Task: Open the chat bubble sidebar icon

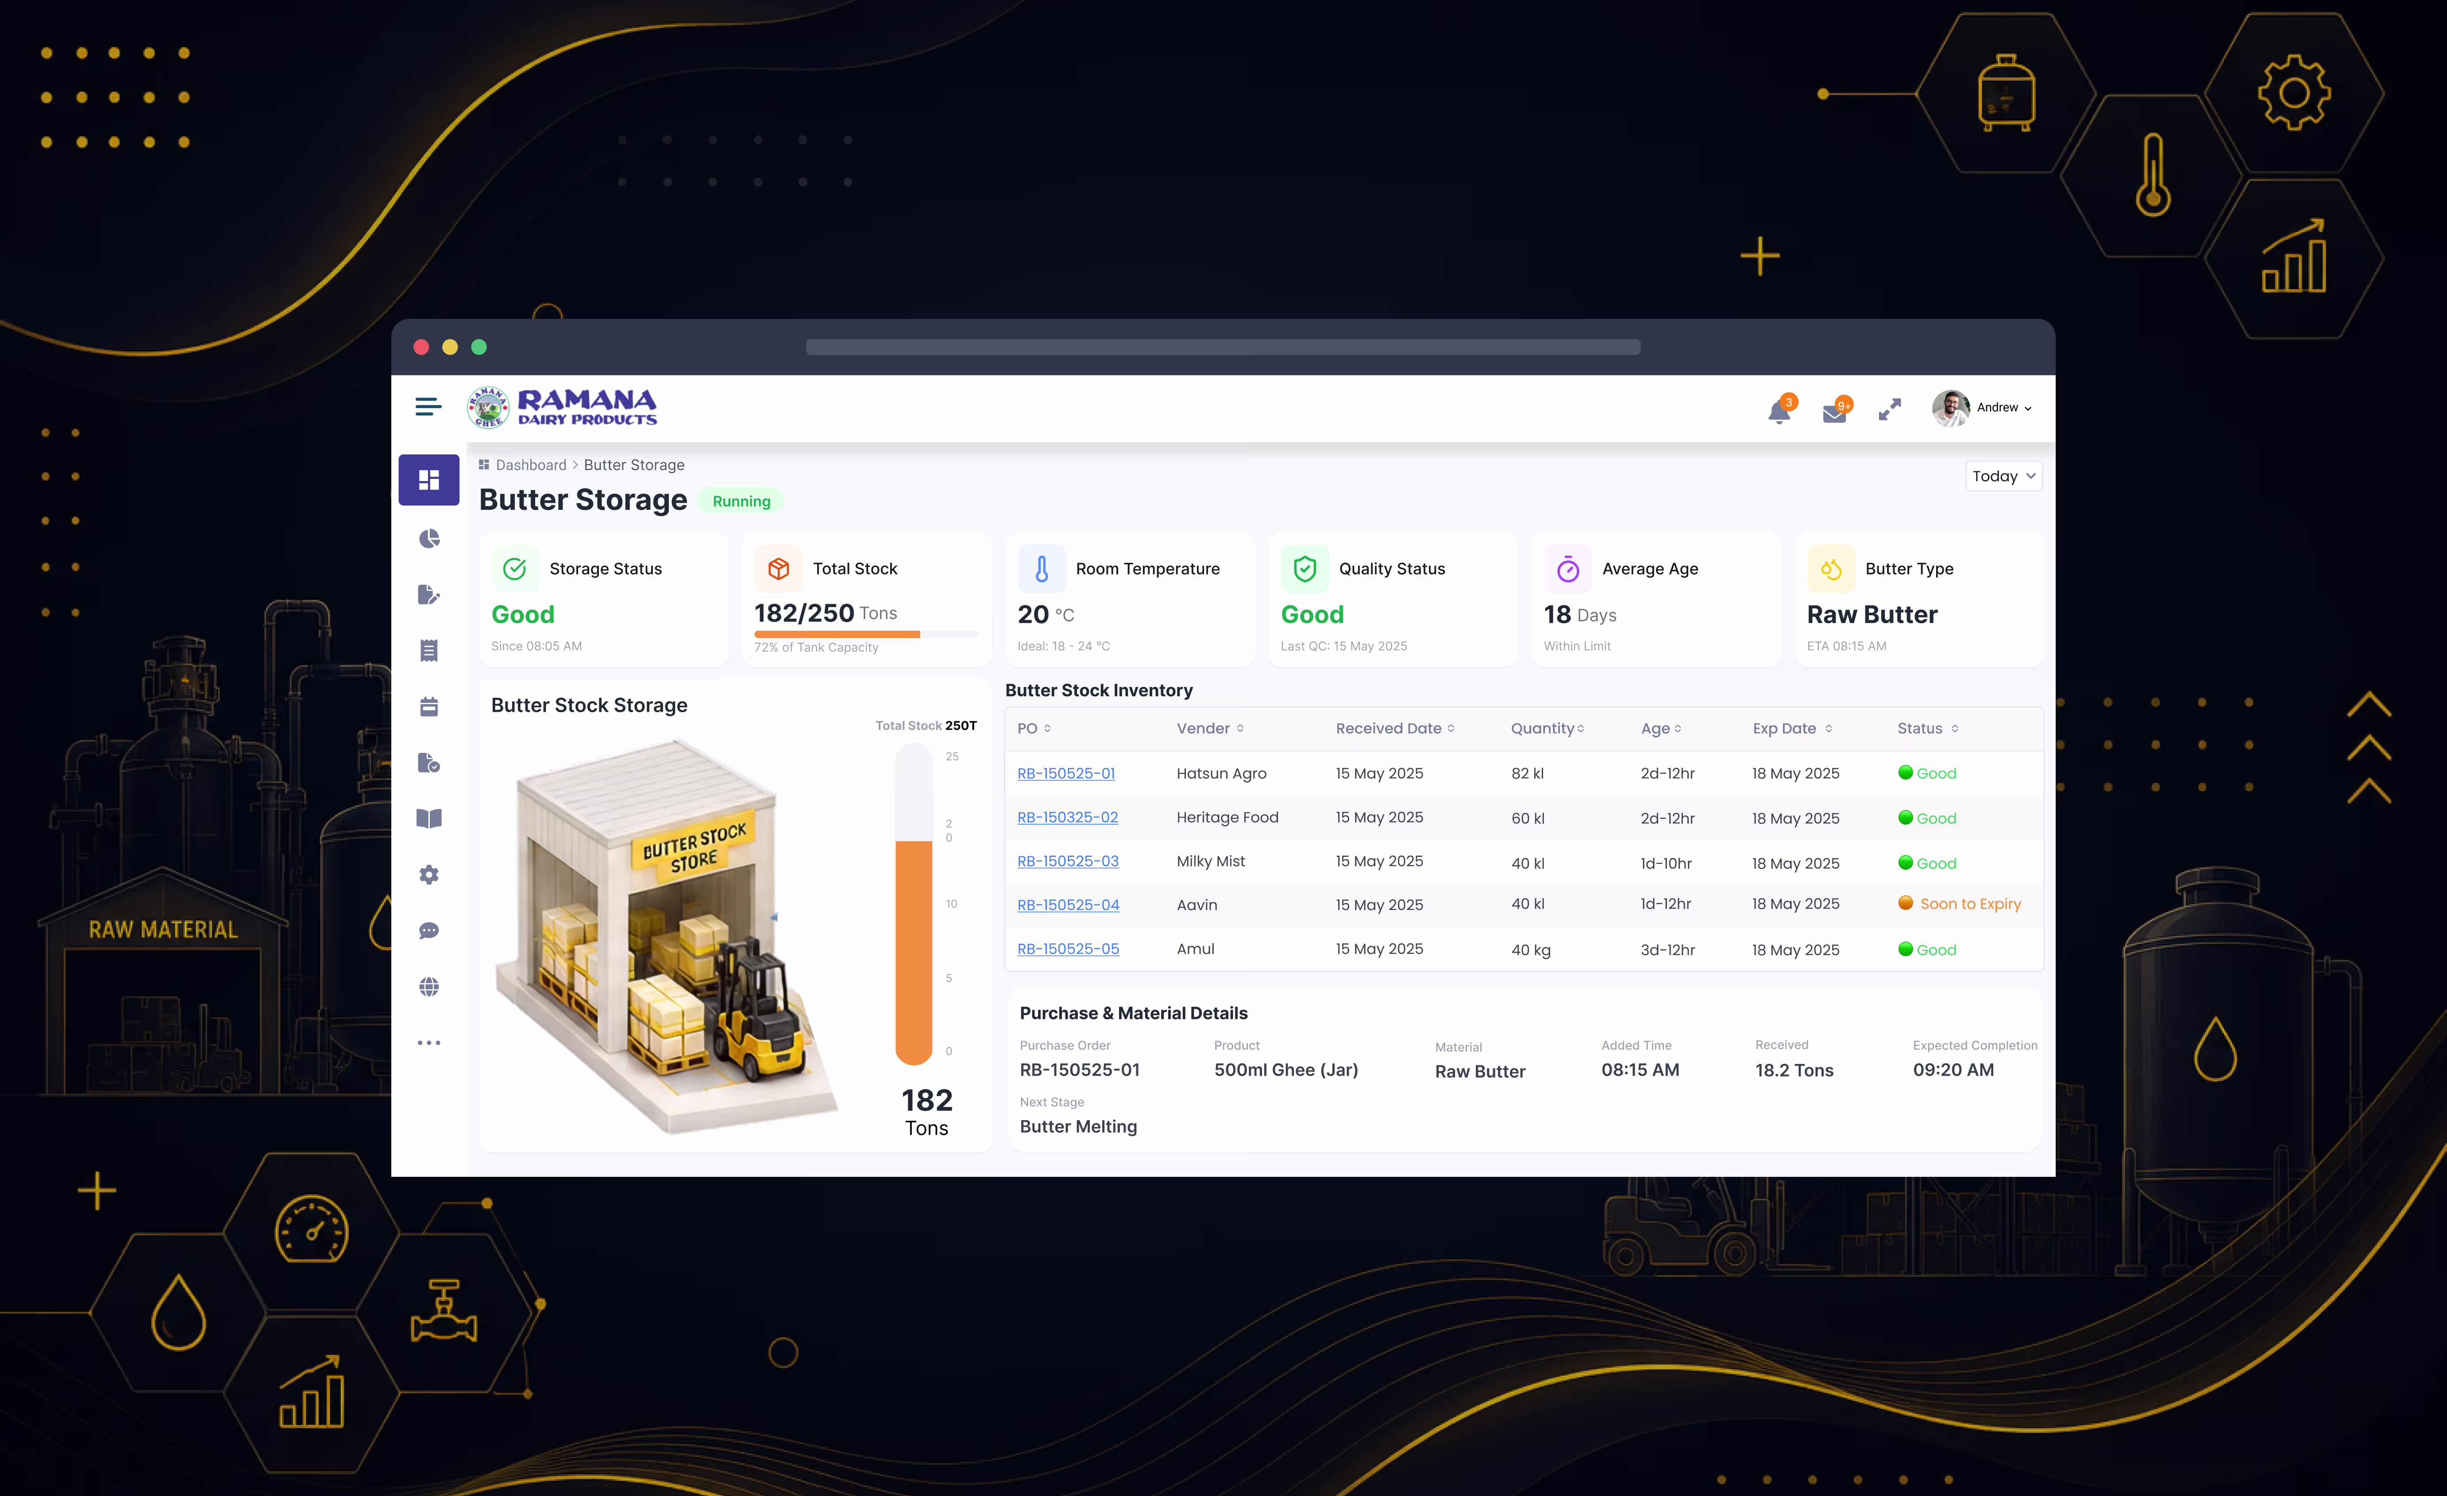Action: pos(429,931)
